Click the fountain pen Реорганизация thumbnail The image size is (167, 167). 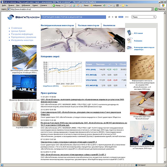[x=142, y=103]
